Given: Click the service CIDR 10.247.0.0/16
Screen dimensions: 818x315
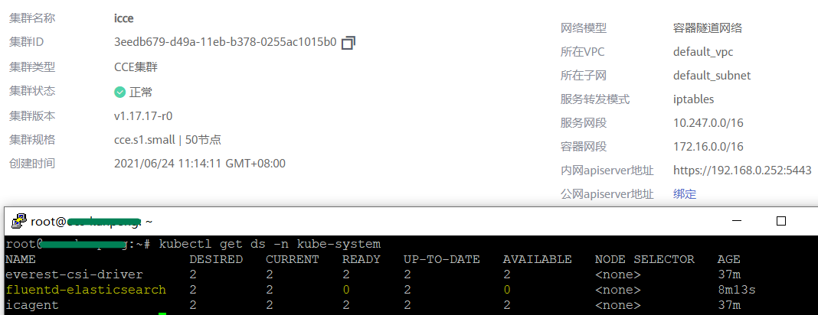Looking at the screenshot, I should click(x=708, y=122).
